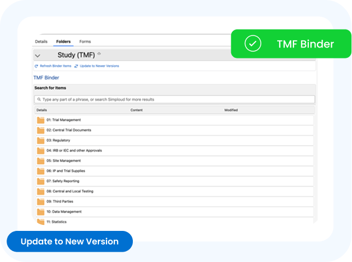Open the 09: Third Parties folder icon
Screen dimensions: 352x262
pos(40,201)
